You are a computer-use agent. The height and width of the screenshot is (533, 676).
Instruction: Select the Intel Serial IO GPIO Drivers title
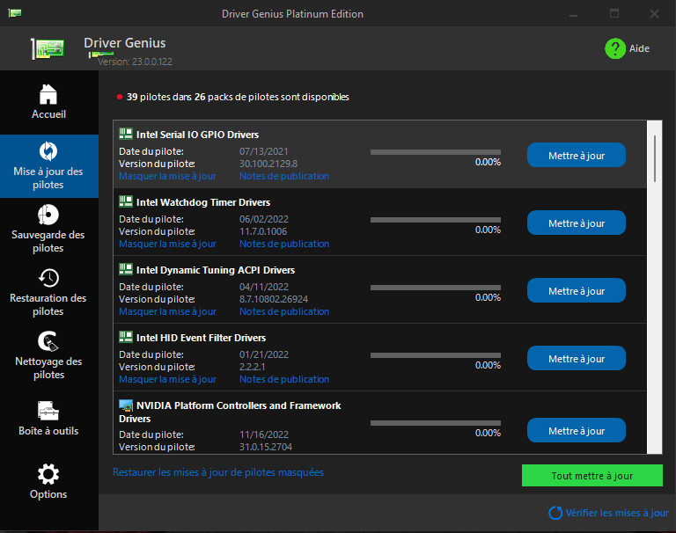coord(197,135)
